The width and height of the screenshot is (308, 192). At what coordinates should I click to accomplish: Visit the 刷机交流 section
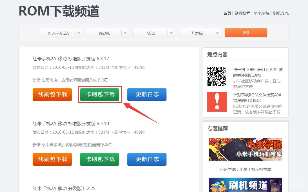280,13
